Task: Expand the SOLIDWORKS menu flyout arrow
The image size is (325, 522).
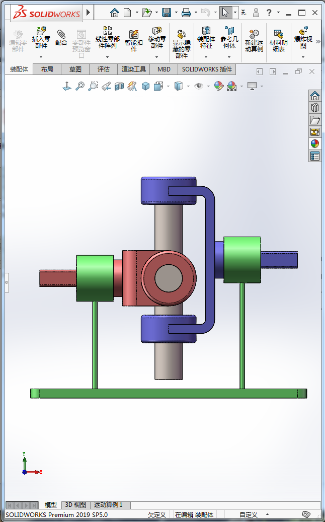Action: pos(88,13)
